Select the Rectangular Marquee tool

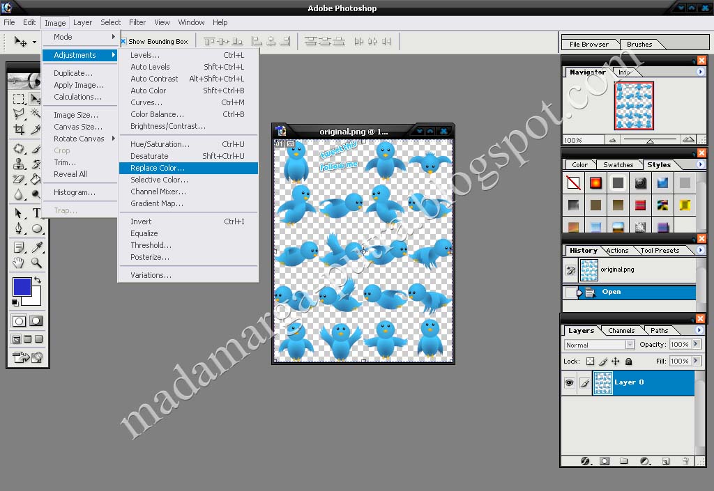[x=19, y=99]
